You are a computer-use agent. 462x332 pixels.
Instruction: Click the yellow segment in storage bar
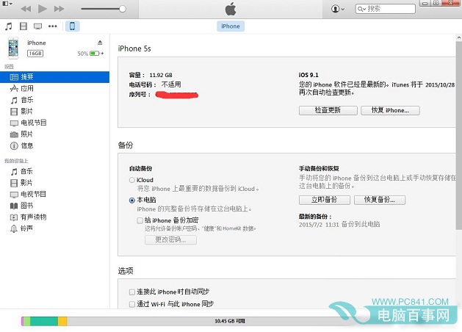coord(62,321)
